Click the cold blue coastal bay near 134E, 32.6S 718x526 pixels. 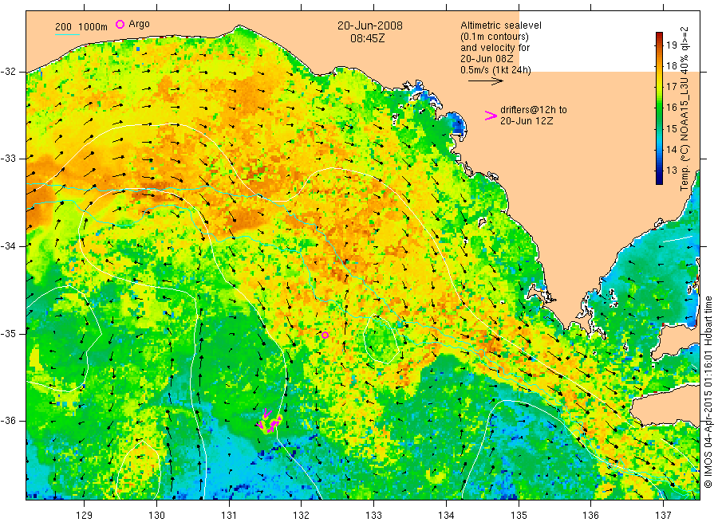456,124
